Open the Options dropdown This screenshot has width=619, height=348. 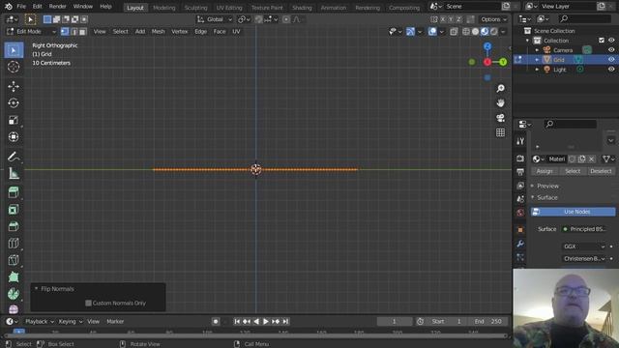tap(493, 19)
